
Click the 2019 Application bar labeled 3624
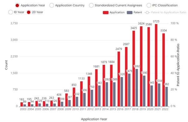point(141,66)
